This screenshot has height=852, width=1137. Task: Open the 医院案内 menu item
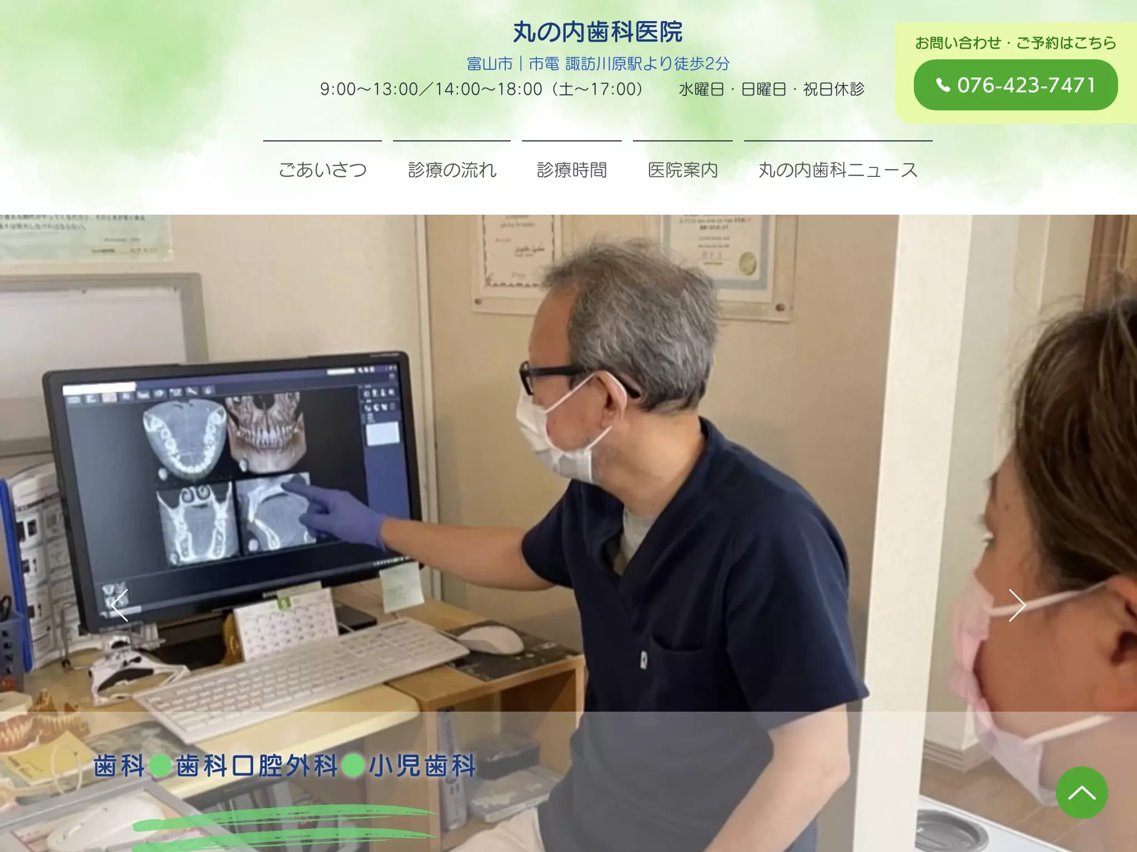tap(683, 170)
